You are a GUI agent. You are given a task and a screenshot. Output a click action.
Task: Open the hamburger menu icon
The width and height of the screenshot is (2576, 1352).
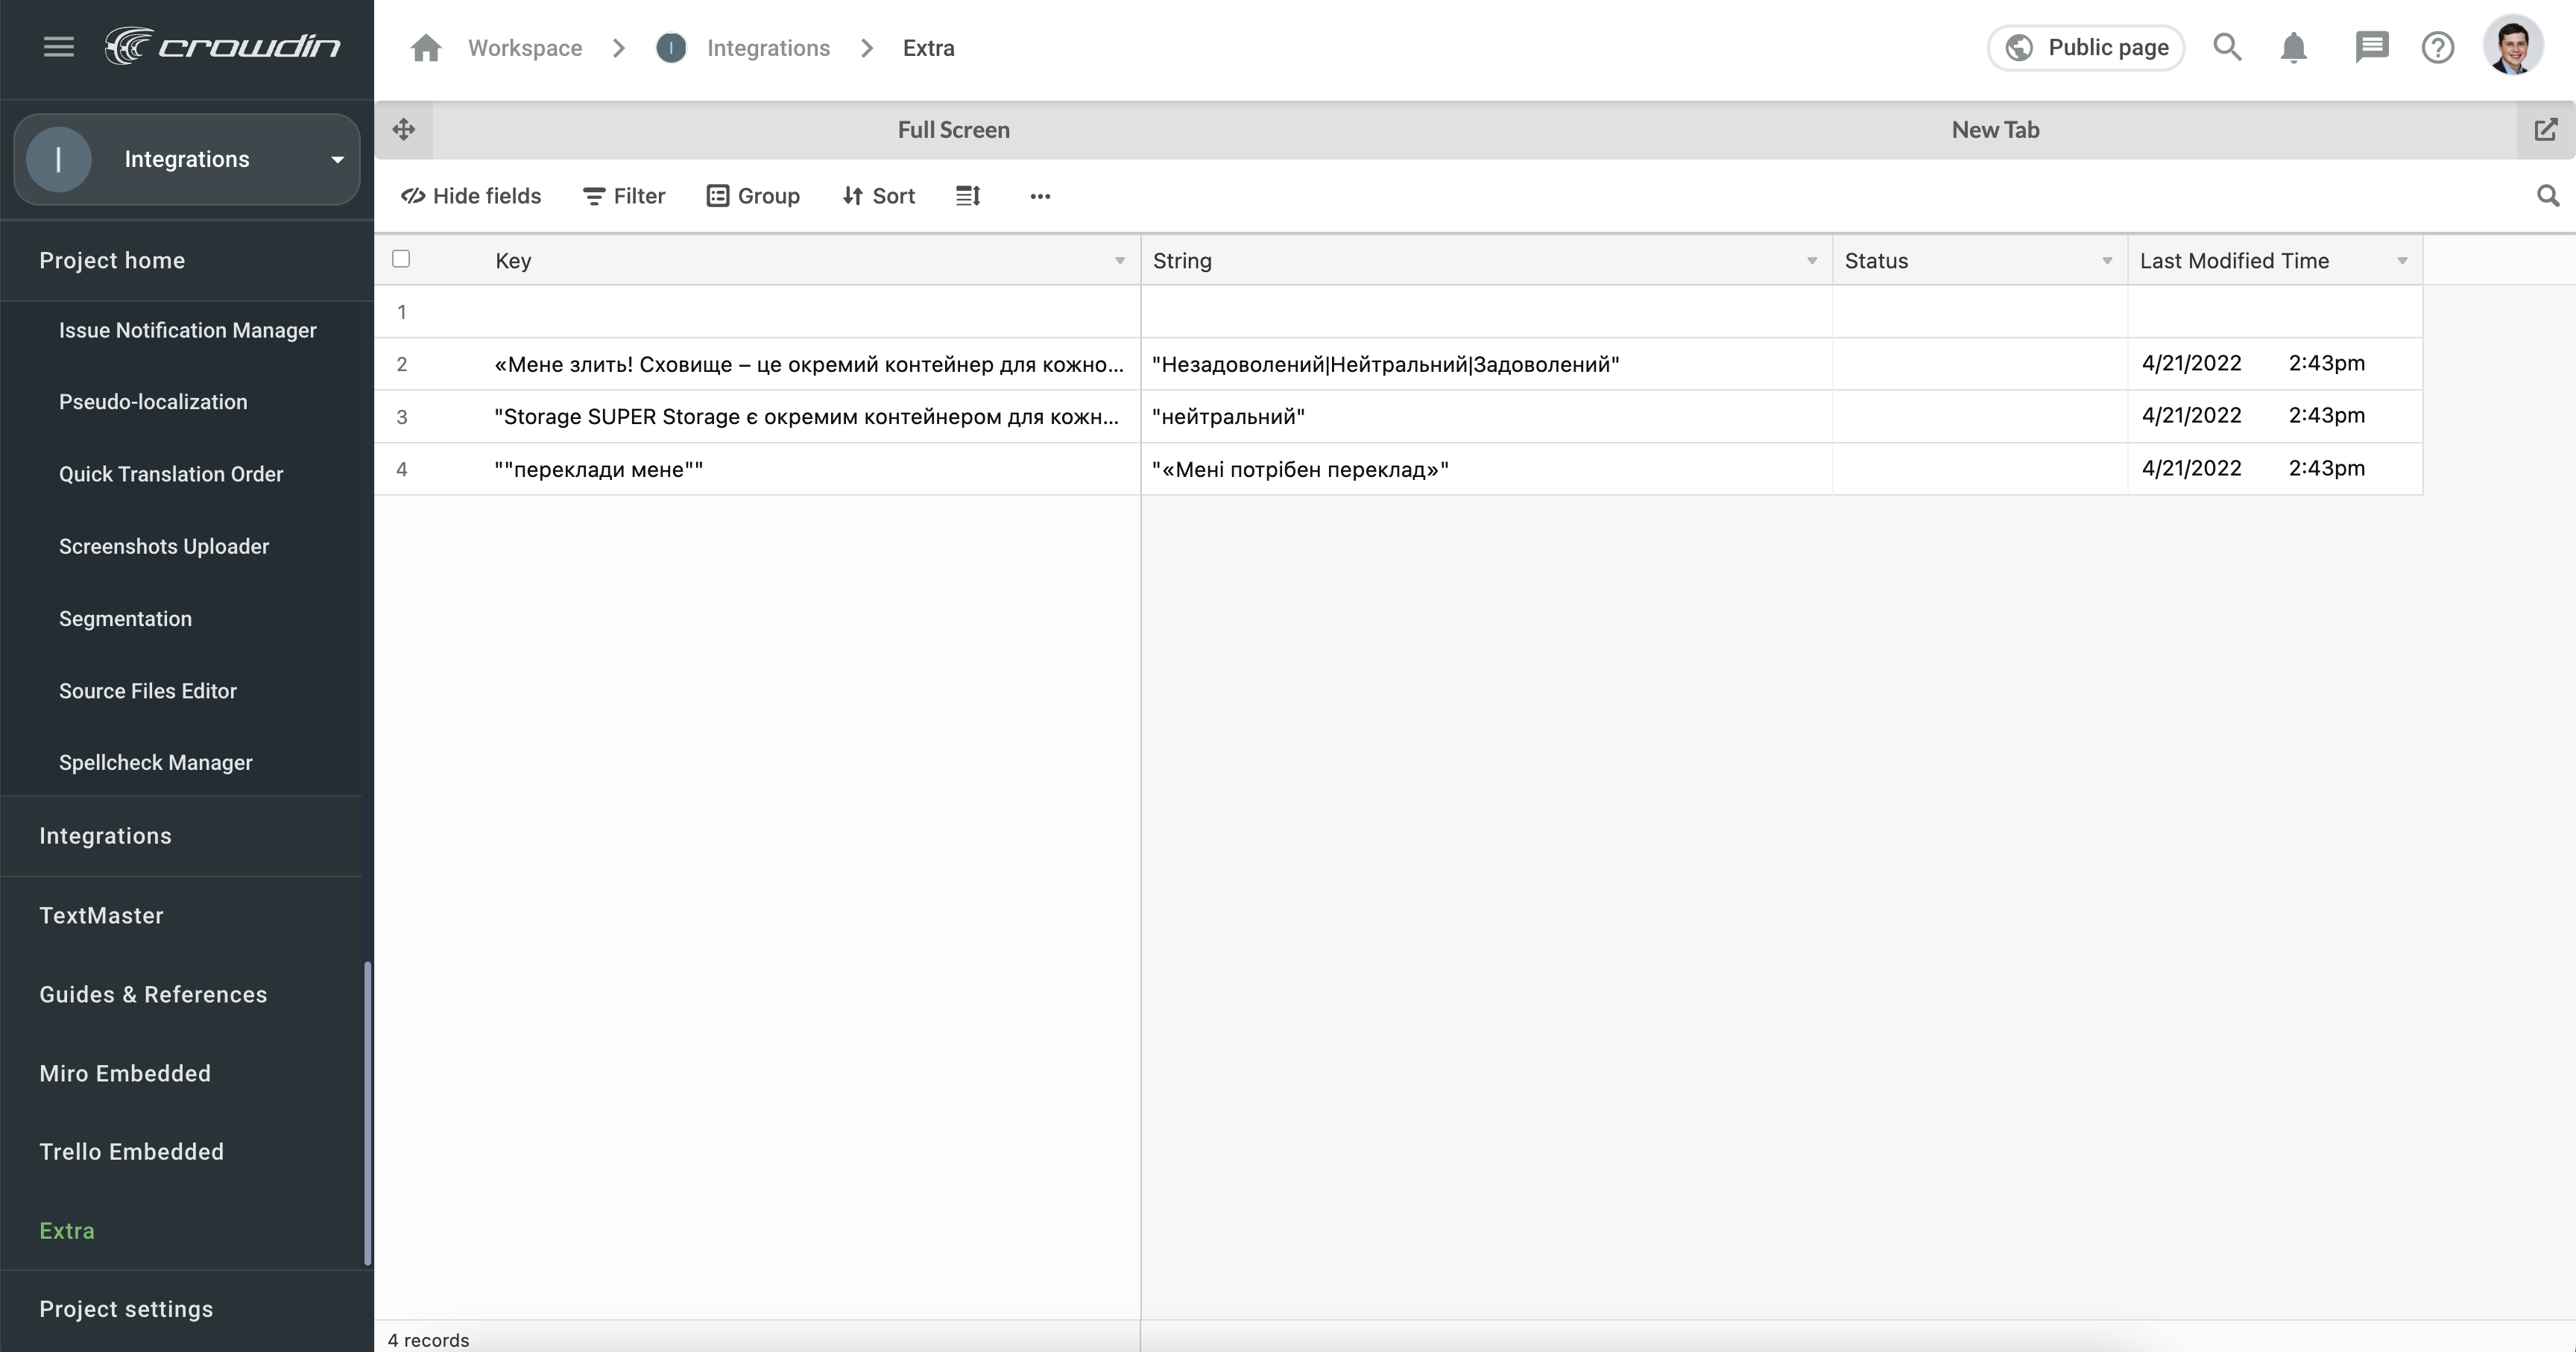[59, 47]
